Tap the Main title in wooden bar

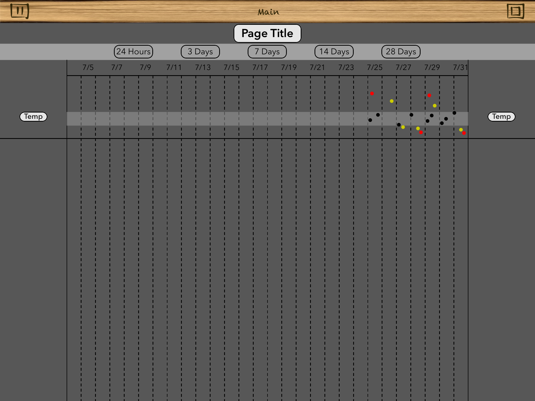268,12
